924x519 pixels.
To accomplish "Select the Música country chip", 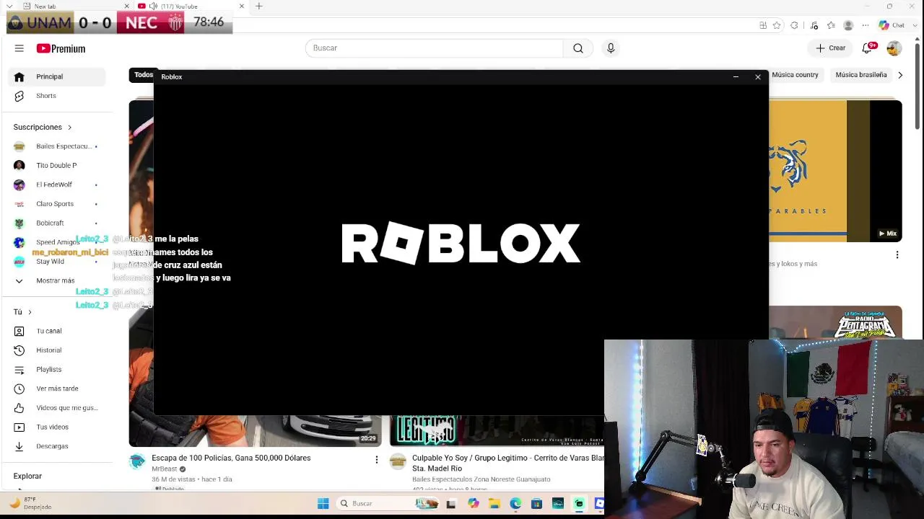I will [x=795, y=75].
